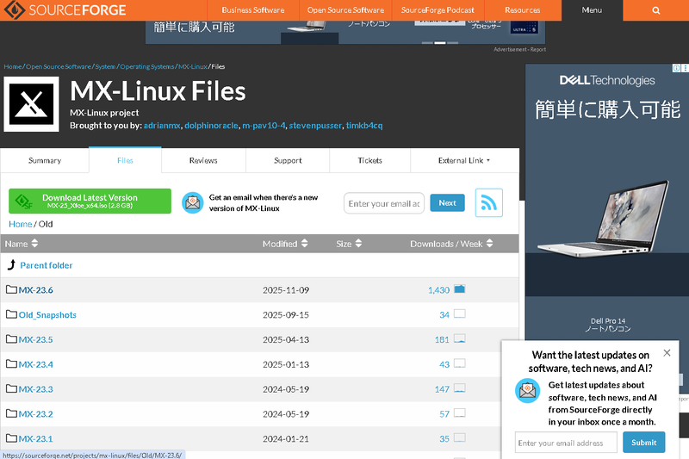
Task: Click the MX-Linux project logo
Action: pos(31,104)
